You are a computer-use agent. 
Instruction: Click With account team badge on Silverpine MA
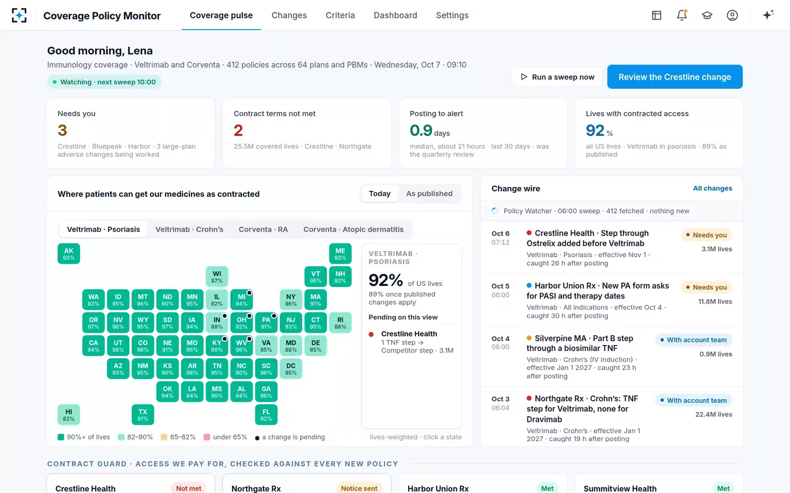(x=693, y=340)
